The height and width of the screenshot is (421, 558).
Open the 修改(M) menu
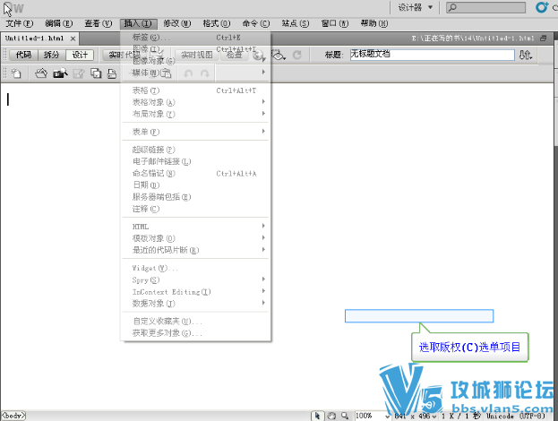[x=176, y=23]
